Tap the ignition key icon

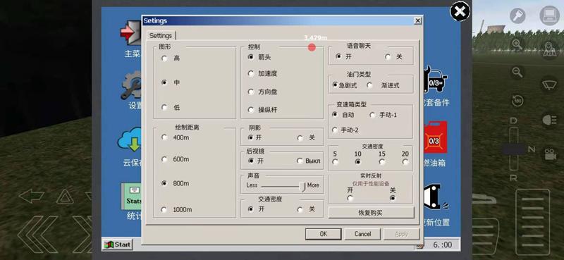pos(517,16)
